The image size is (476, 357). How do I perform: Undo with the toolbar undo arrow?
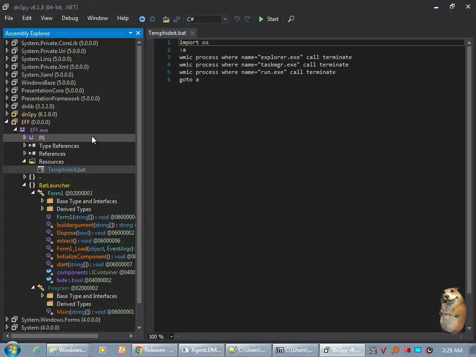(237, 19)
